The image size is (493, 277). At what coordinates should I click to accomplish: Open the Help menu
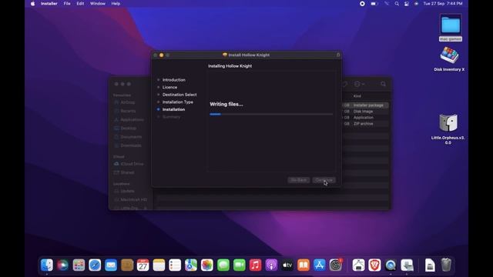pos(116,4)
